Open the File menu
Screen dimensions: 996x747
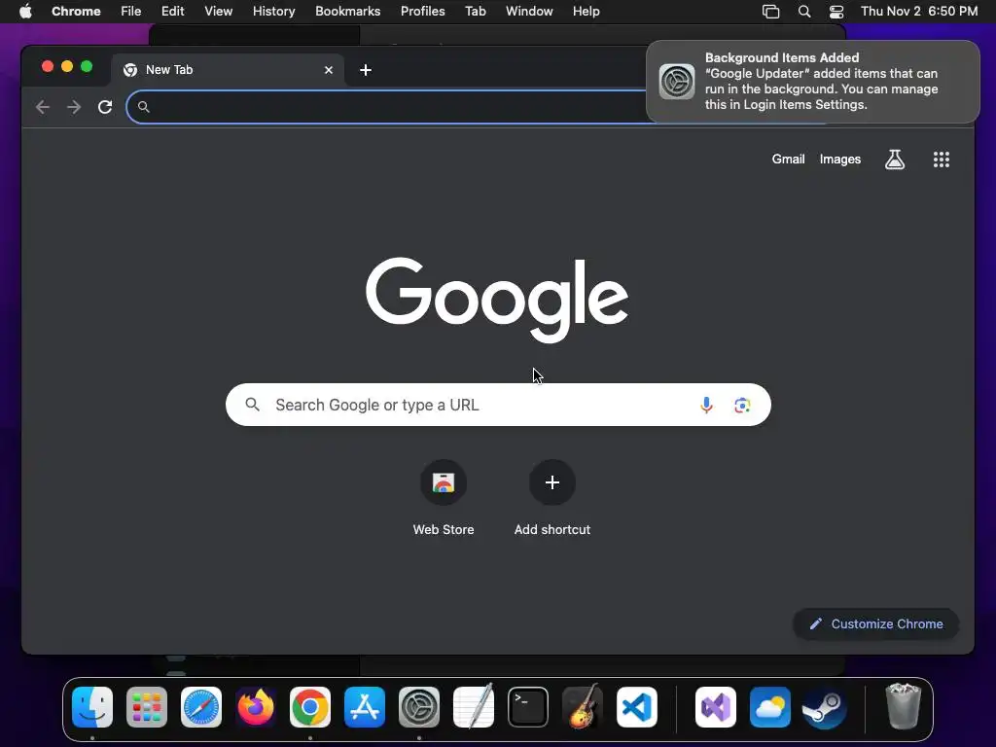[131, 12]
